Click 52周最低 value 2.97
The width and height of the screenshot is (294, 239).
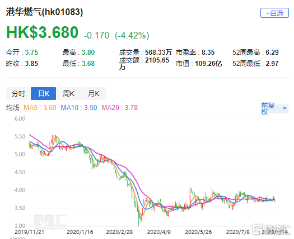[x=255, y=64]
